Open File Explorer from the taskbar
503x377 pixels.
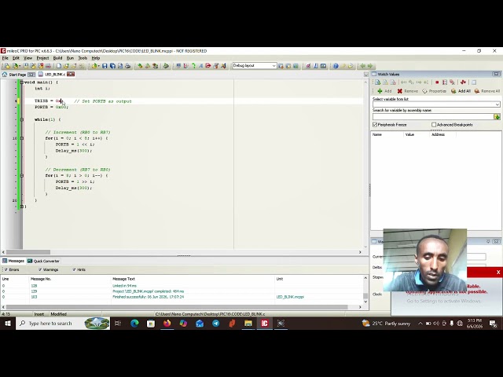point(248,324)
